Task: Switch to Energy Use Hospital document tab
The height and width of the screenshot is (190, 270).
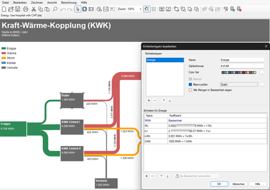Action: (21, 15)
